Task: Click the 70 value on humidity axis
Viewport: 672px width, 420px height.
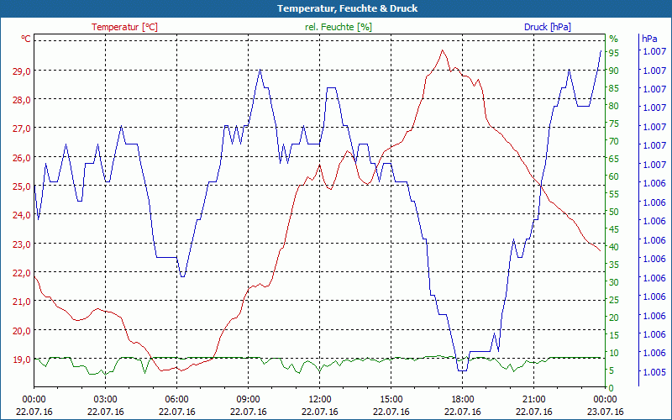Action: point(614,141)
